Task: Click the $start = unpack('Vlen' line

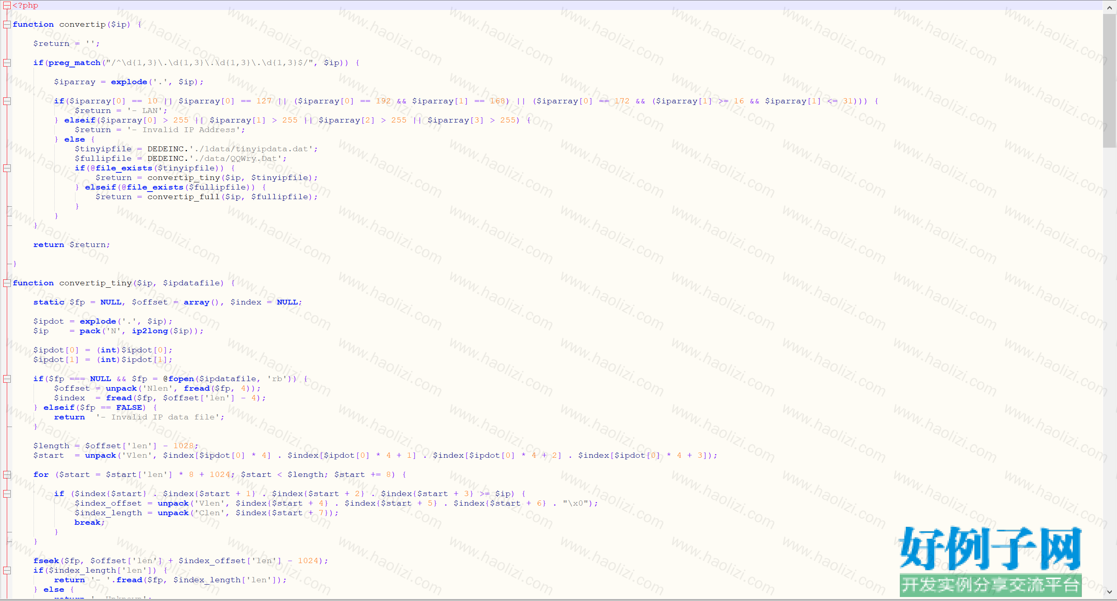Action: (376, 455)
